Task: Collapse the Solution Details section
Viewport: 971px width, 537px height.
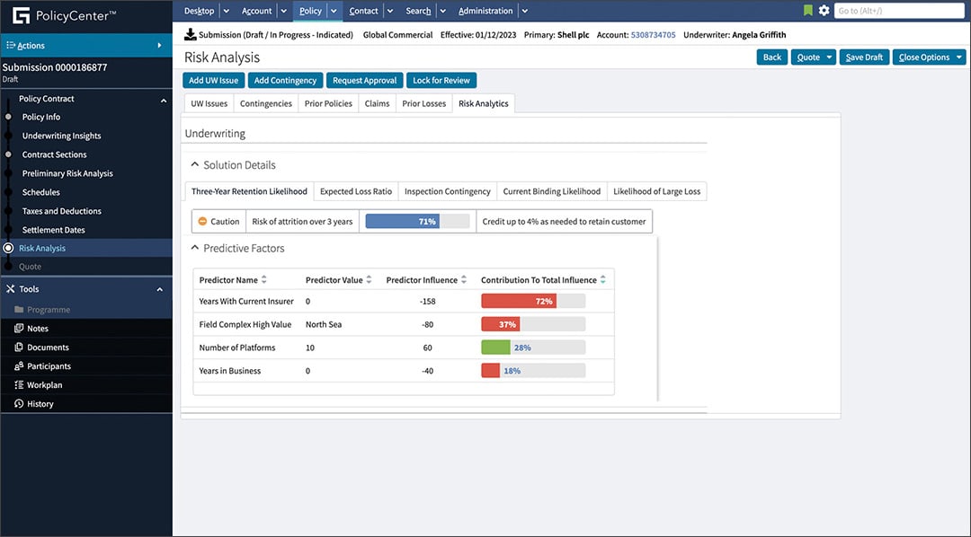Action: (193, 164)
